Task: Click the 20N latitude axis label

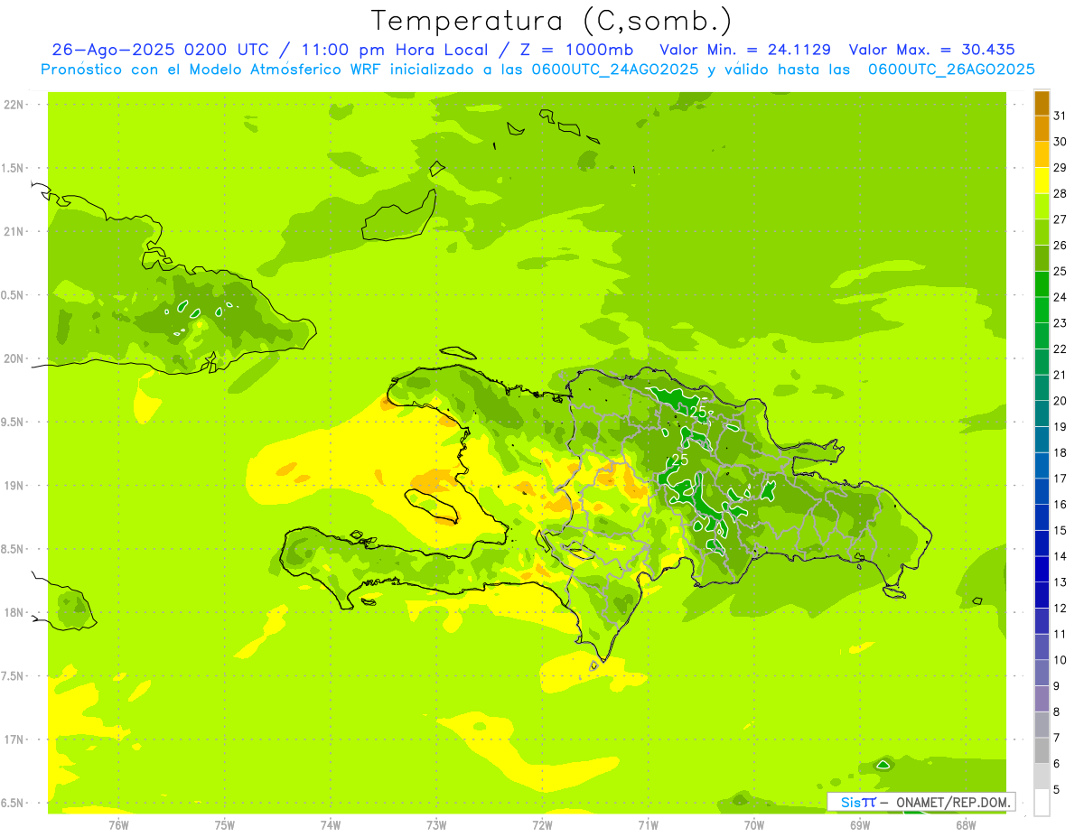Action: [15, 358]
